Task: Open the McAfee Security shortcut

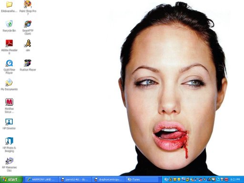Action: [9, 102]
